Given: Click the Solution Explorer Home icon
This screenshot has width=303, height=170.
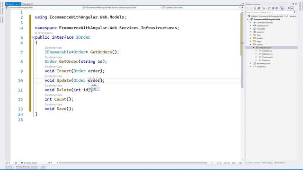Looking at the screenshot, I should tap(255, 8).
